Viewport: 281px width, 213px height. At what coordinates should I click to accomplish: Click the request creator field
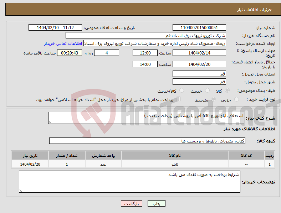click(x=155, y=43)
